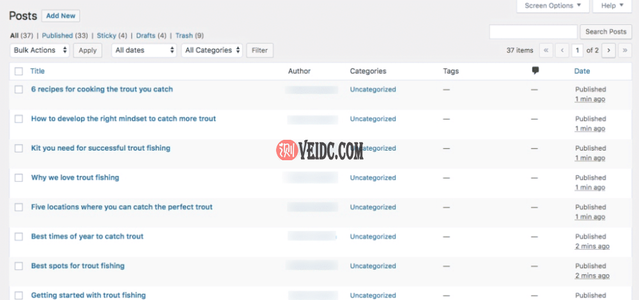
Task: Focus the search posts text field
Action: [534, 32]
